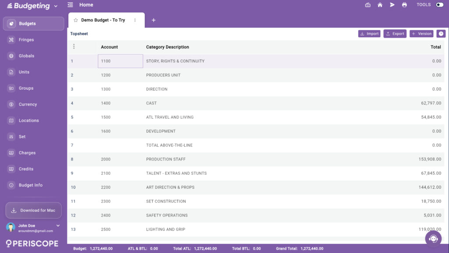Viewport: 449px width, 253px height.
Task: Open Globals in the sidebar
Action: (x=26, y=56)
